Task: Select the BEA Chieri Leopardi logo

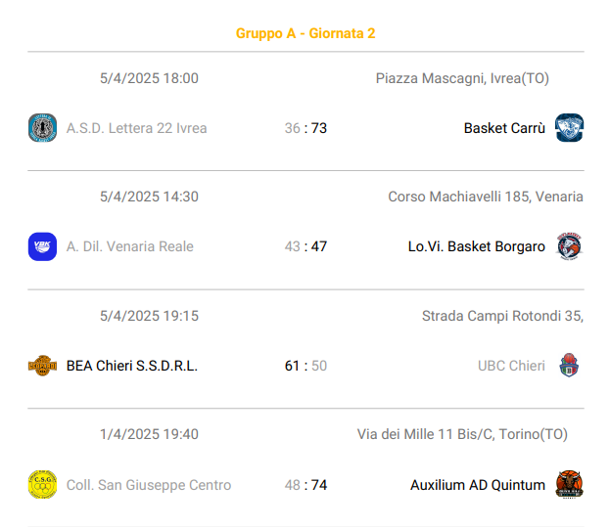Action: click(42, 366)
